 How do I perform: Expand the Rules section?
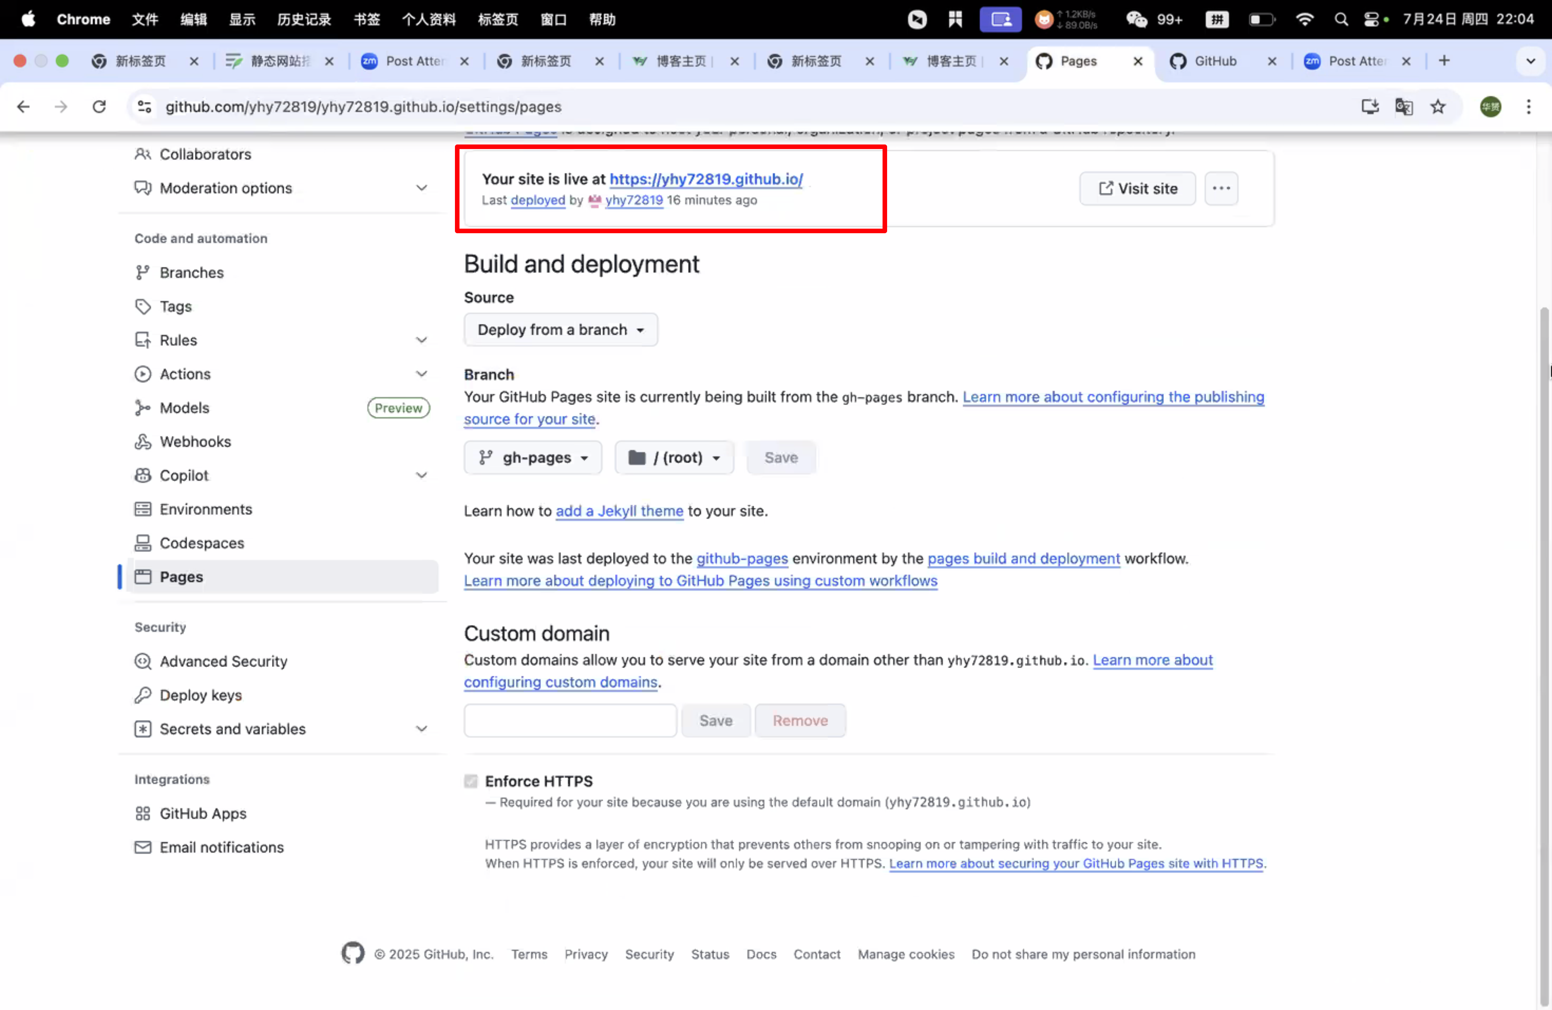422,340
